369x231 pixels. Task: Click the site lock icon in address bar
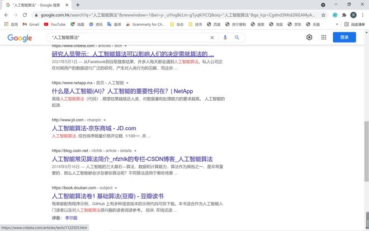36,15
